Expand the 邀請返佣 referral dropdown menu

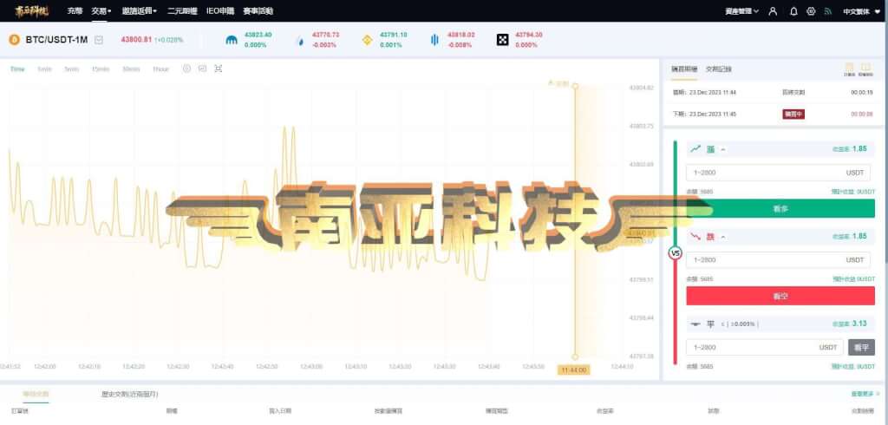click(x=140, y=10)
